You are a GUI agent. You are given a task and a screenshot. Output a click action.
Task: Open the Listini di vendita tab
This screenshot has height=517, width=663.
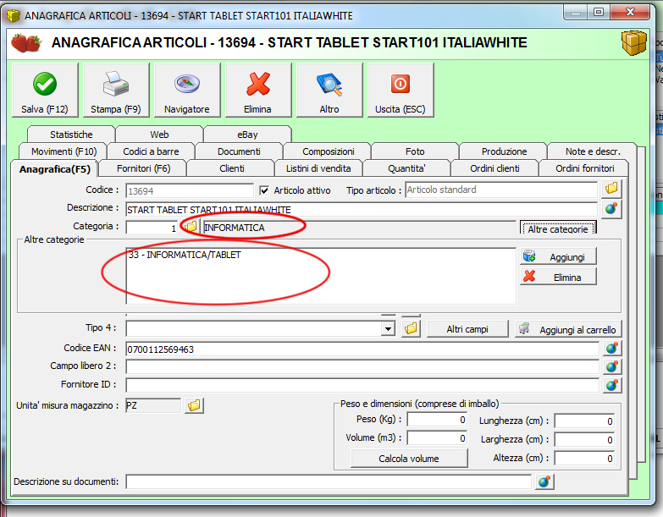point(318,168)
